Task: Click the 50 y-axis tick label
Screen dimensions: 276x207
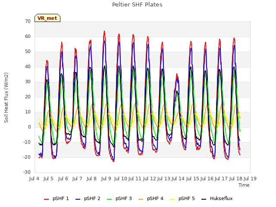Action: [28, 52]
